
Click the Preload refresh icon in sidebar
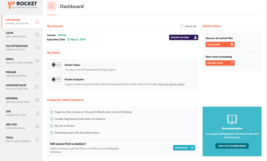(37, 74)
